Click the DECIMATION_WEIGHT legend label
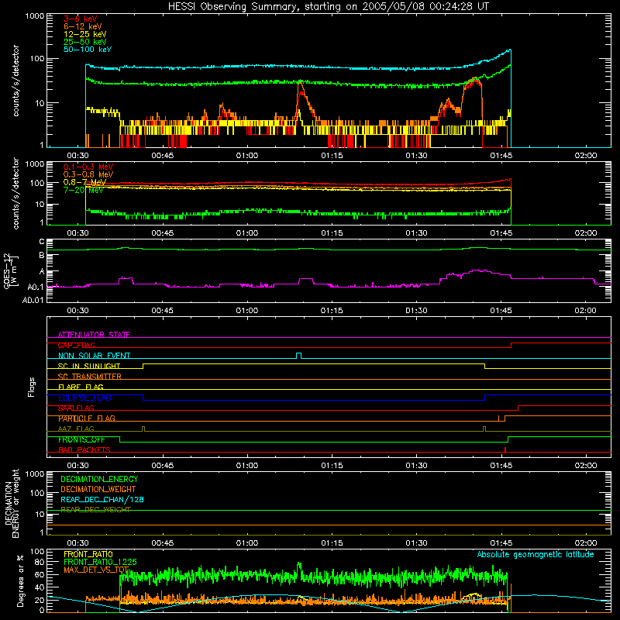 point(98,489)
